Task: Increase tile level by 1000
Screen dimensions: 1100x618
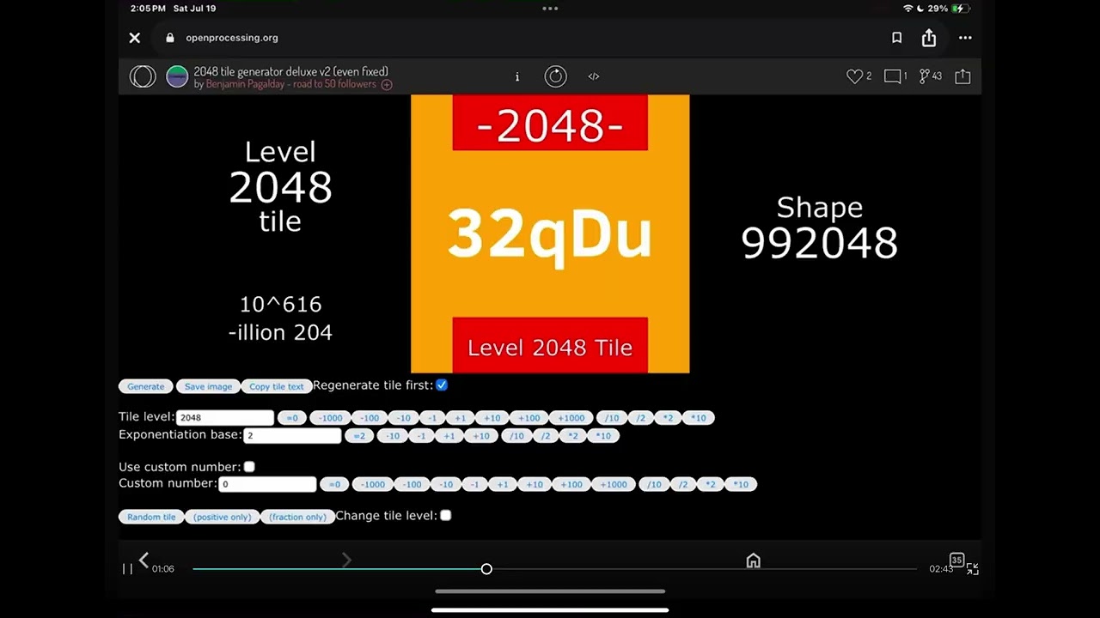Action: (571, 418)
